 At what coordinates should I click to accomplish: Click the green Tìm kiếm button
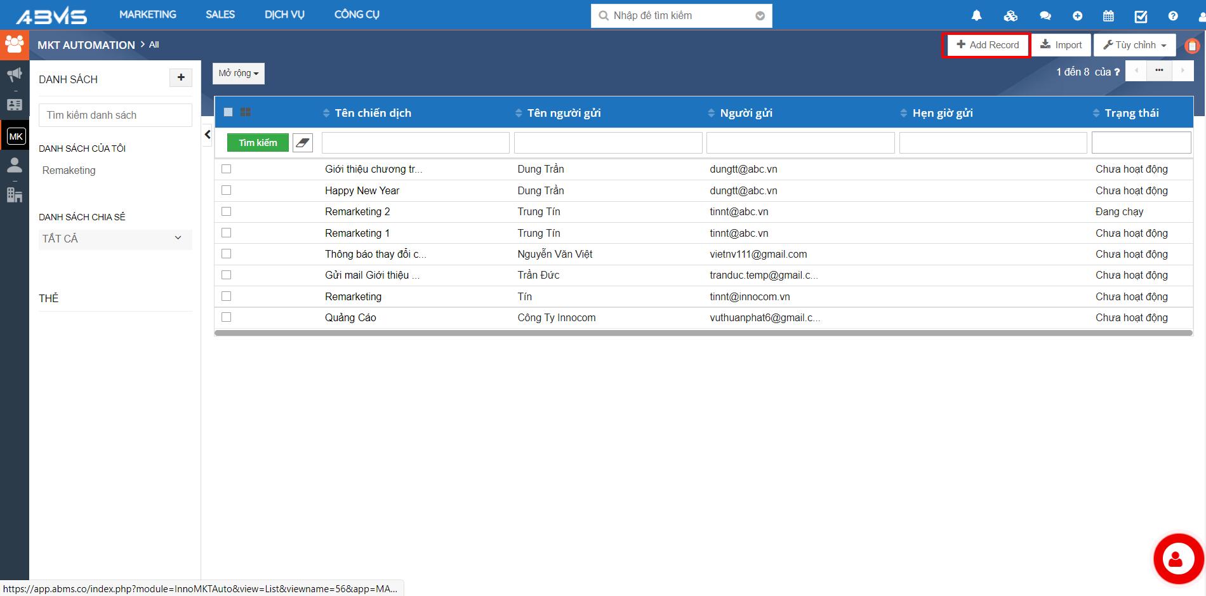pos(258,143)
